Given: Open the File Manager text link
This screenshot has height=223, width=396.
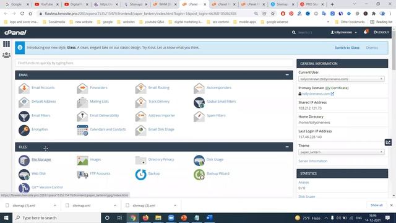Looking at the screenshot, I should [41, 160].
